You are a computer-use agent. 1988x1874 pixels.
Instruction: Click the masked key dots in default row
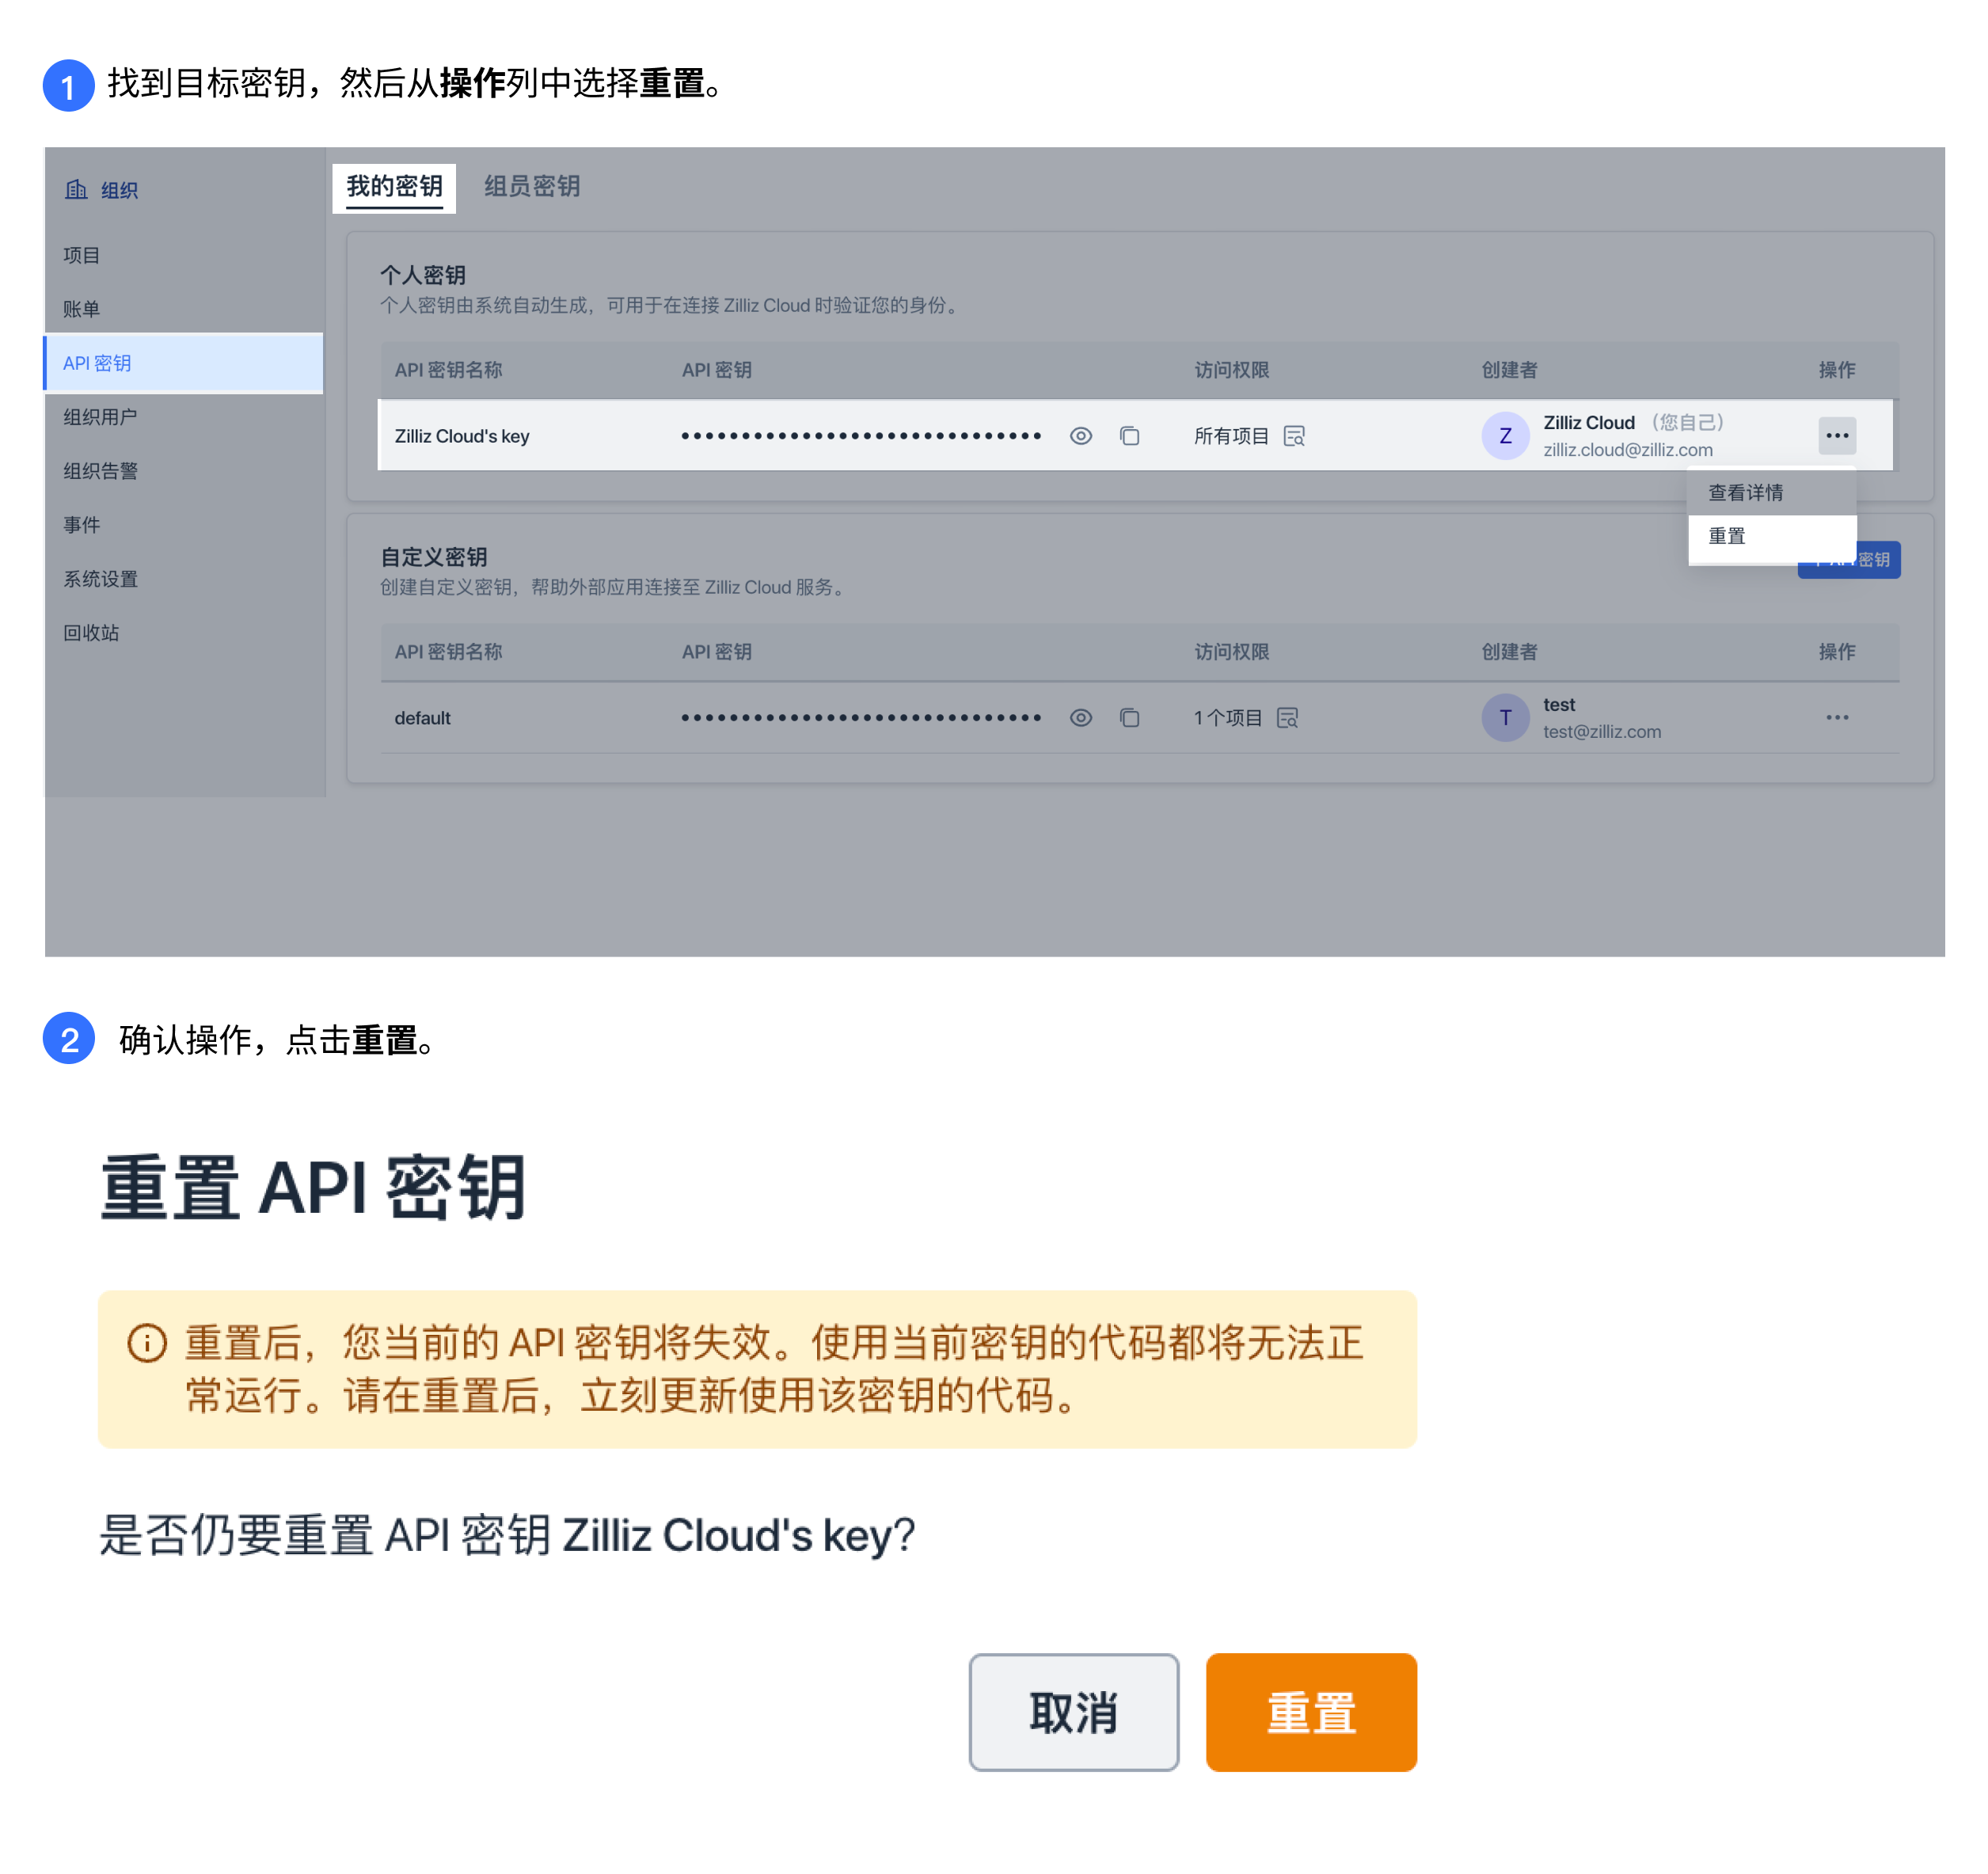click(x=860, y=718)
